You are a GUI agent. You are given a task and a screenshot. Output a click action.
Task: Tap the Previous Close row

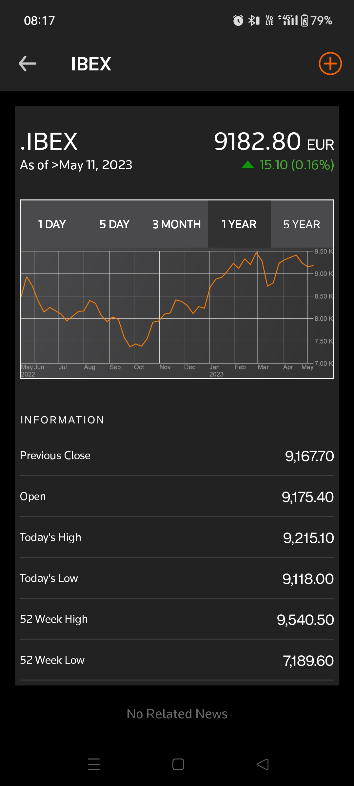(177, 456)
